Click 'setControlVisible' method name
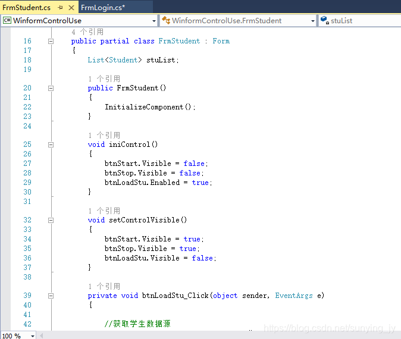The image size is (401, 339). (x=144, y=220)
